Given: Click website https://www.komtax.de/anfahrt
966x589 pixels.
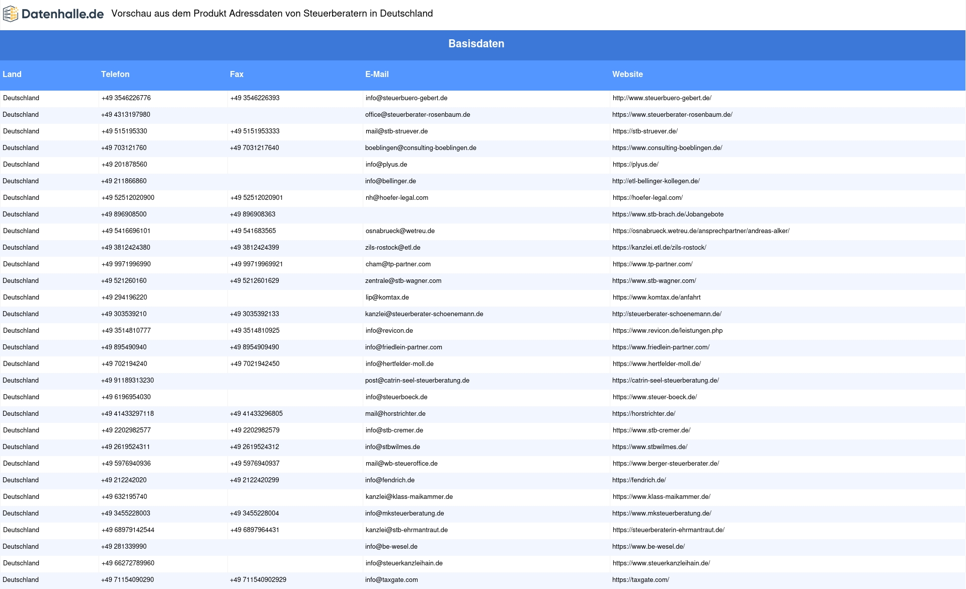Looking at the screenshot, I should coord(657,298).
